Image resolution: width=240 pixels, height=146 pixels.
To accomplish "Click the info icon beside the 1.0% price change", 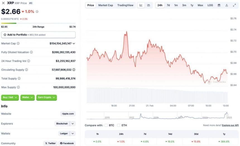I will [37, 12].
